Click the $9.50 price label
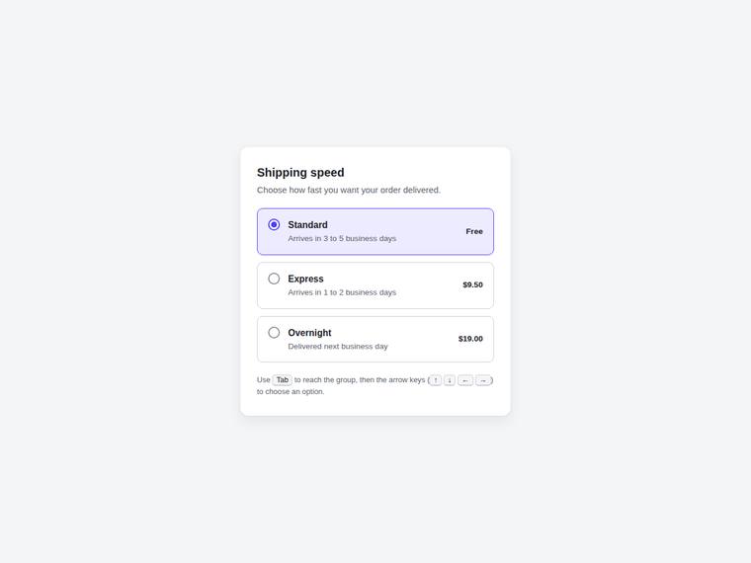Viewport: 751px width, 563px height. point(472,284)
